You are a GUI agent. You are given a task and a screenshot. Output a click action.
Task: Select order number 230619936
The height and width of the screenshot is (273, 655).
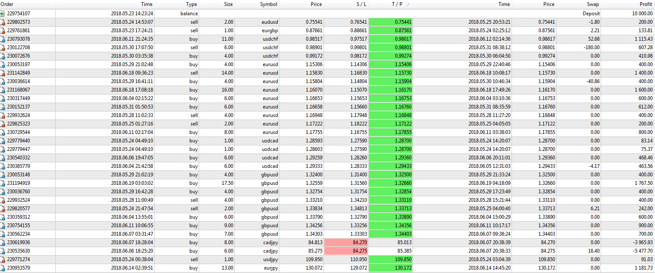[x=19, y=242]
